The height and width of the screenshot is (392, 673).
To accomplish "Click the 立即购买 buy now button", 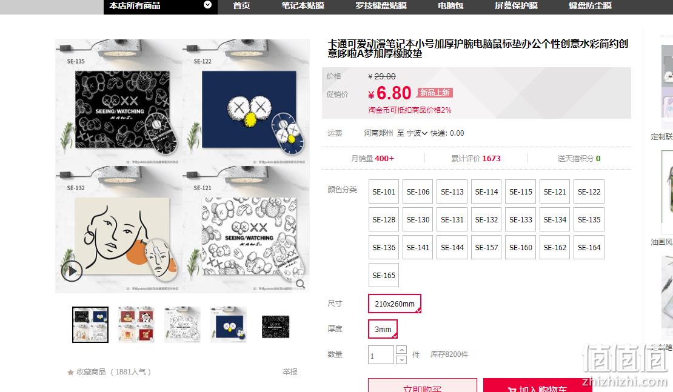I will [423, 385].
